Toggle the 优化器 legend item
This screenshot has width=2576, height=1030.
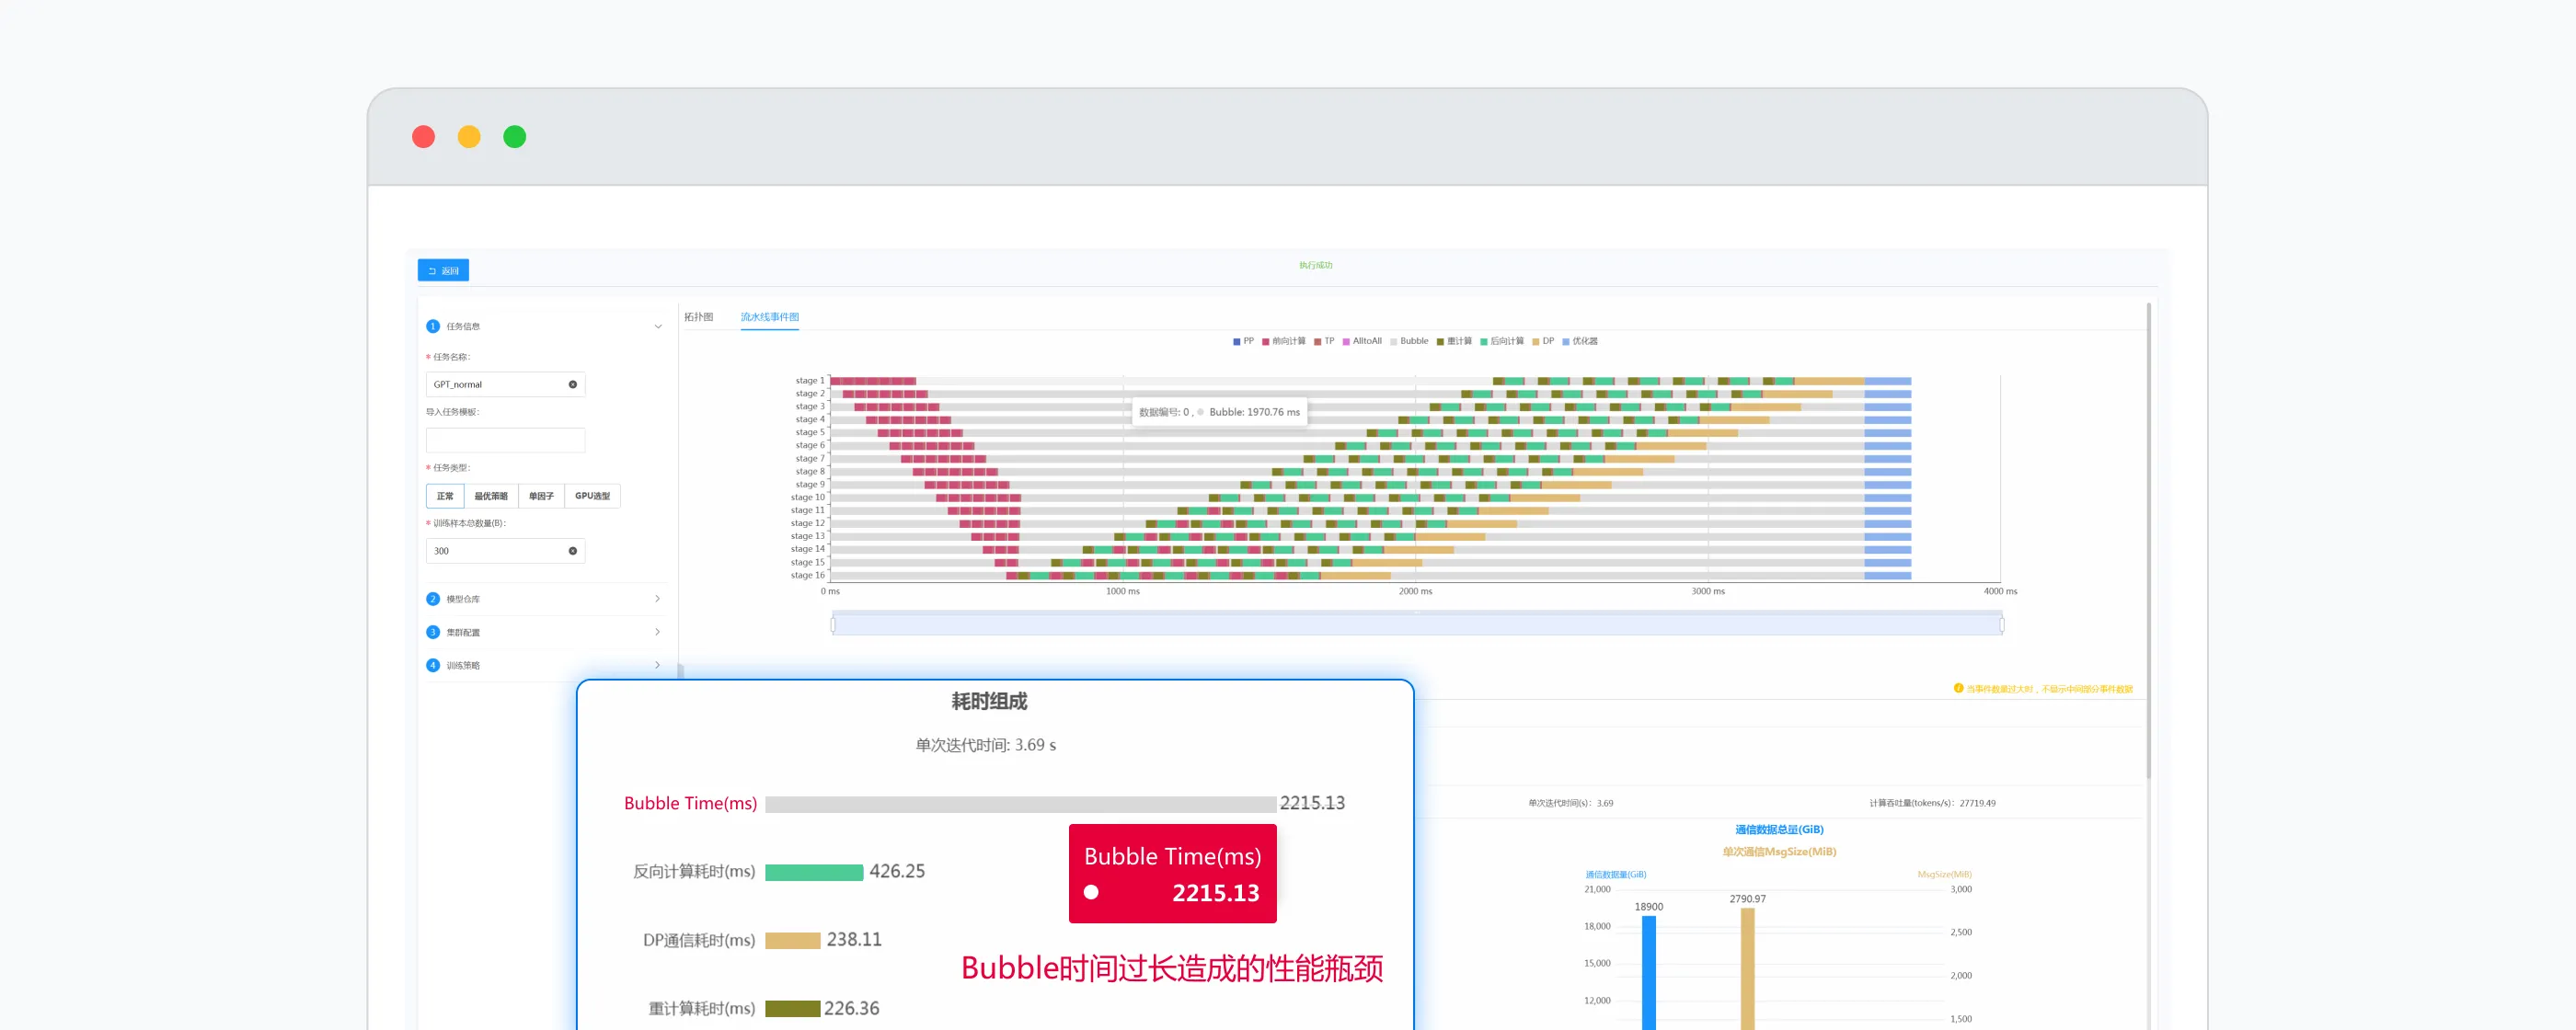coord(1580,341)
